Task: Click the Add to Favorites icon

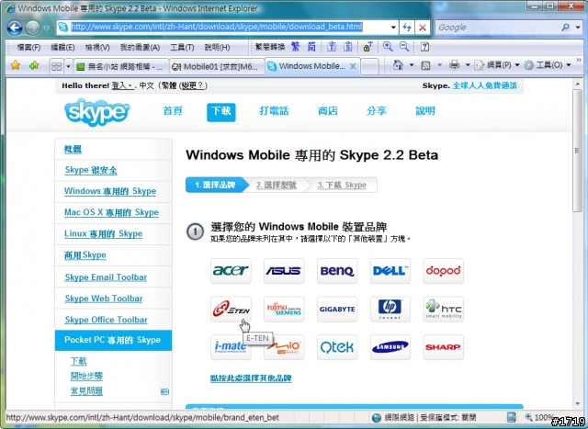Action: [34, 65]
